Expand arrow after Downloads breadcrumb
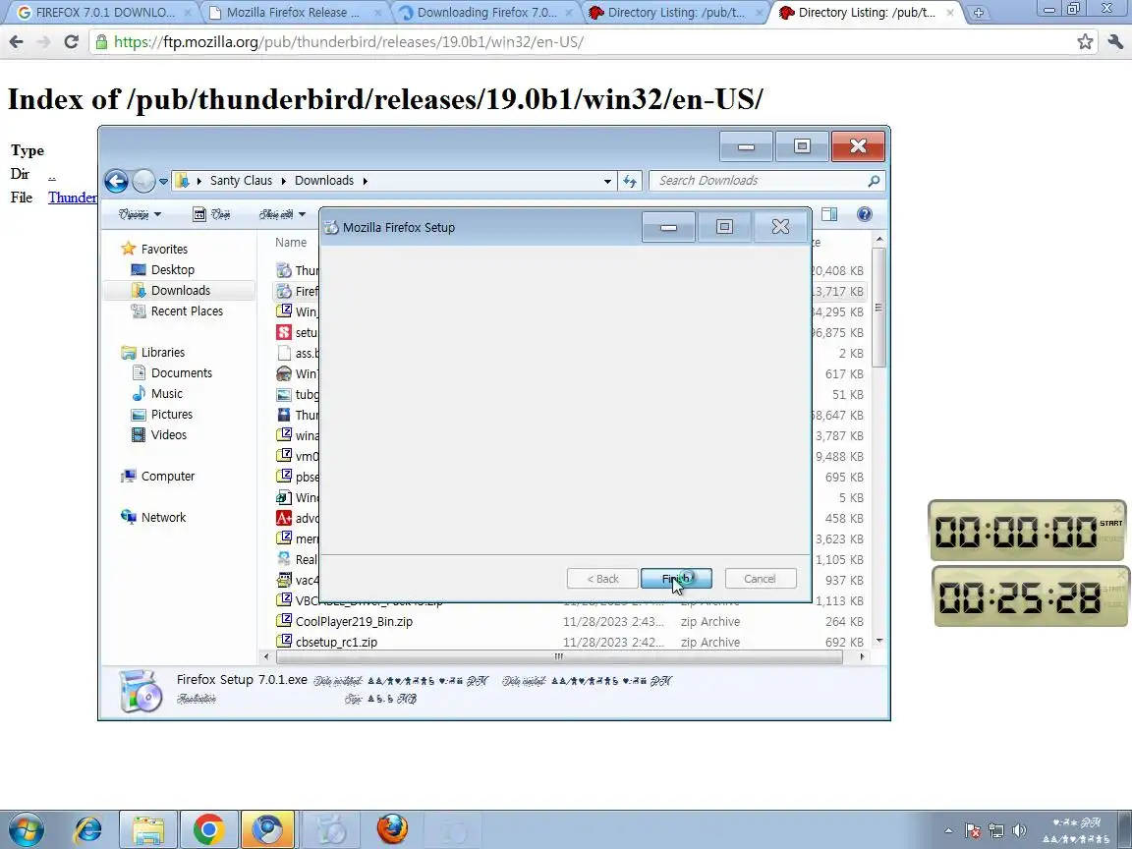 click(365, 181)
